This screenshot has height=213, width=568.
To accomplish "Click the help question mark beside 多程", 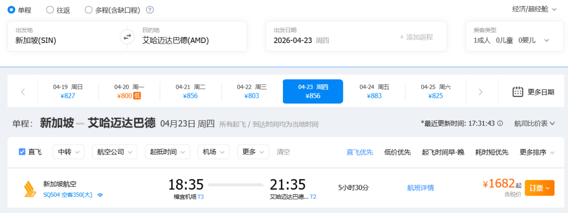I will tap(150, 10).
